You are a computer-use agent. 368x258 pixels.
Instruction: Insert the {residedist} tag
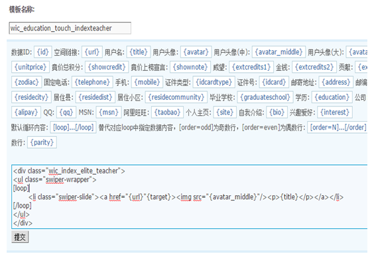[x=95, y=97]
